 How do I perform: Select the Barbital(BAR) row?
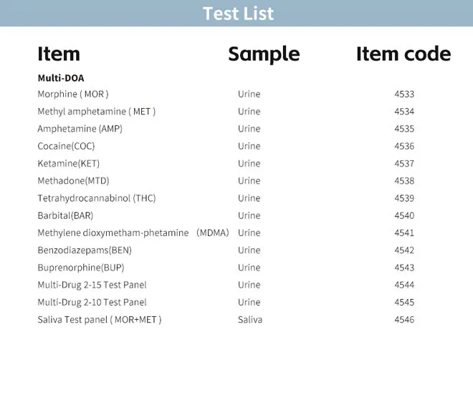[65, 215]
